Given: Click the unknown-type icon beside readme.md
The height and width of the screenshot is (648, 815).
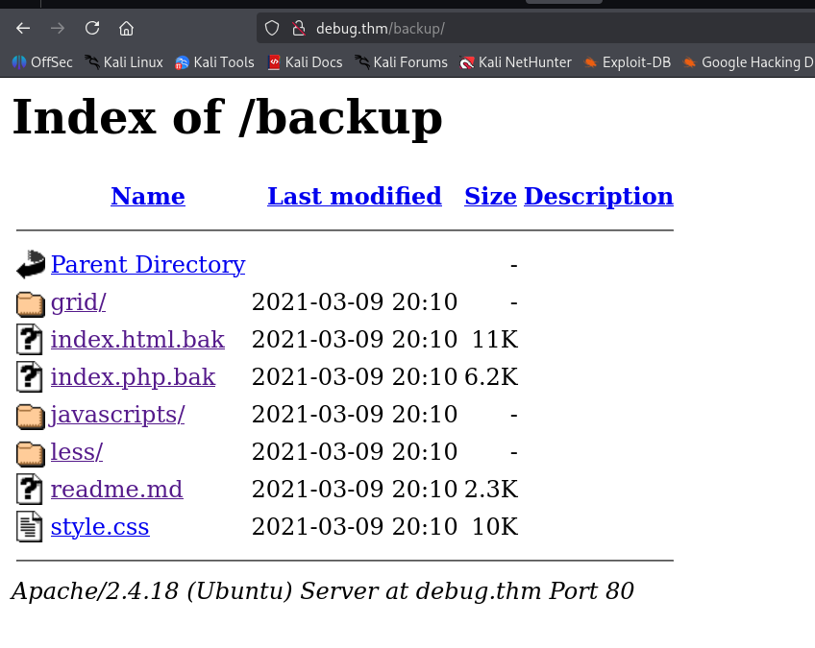Looking at the screenshot, I should click(x=30, y=489).
